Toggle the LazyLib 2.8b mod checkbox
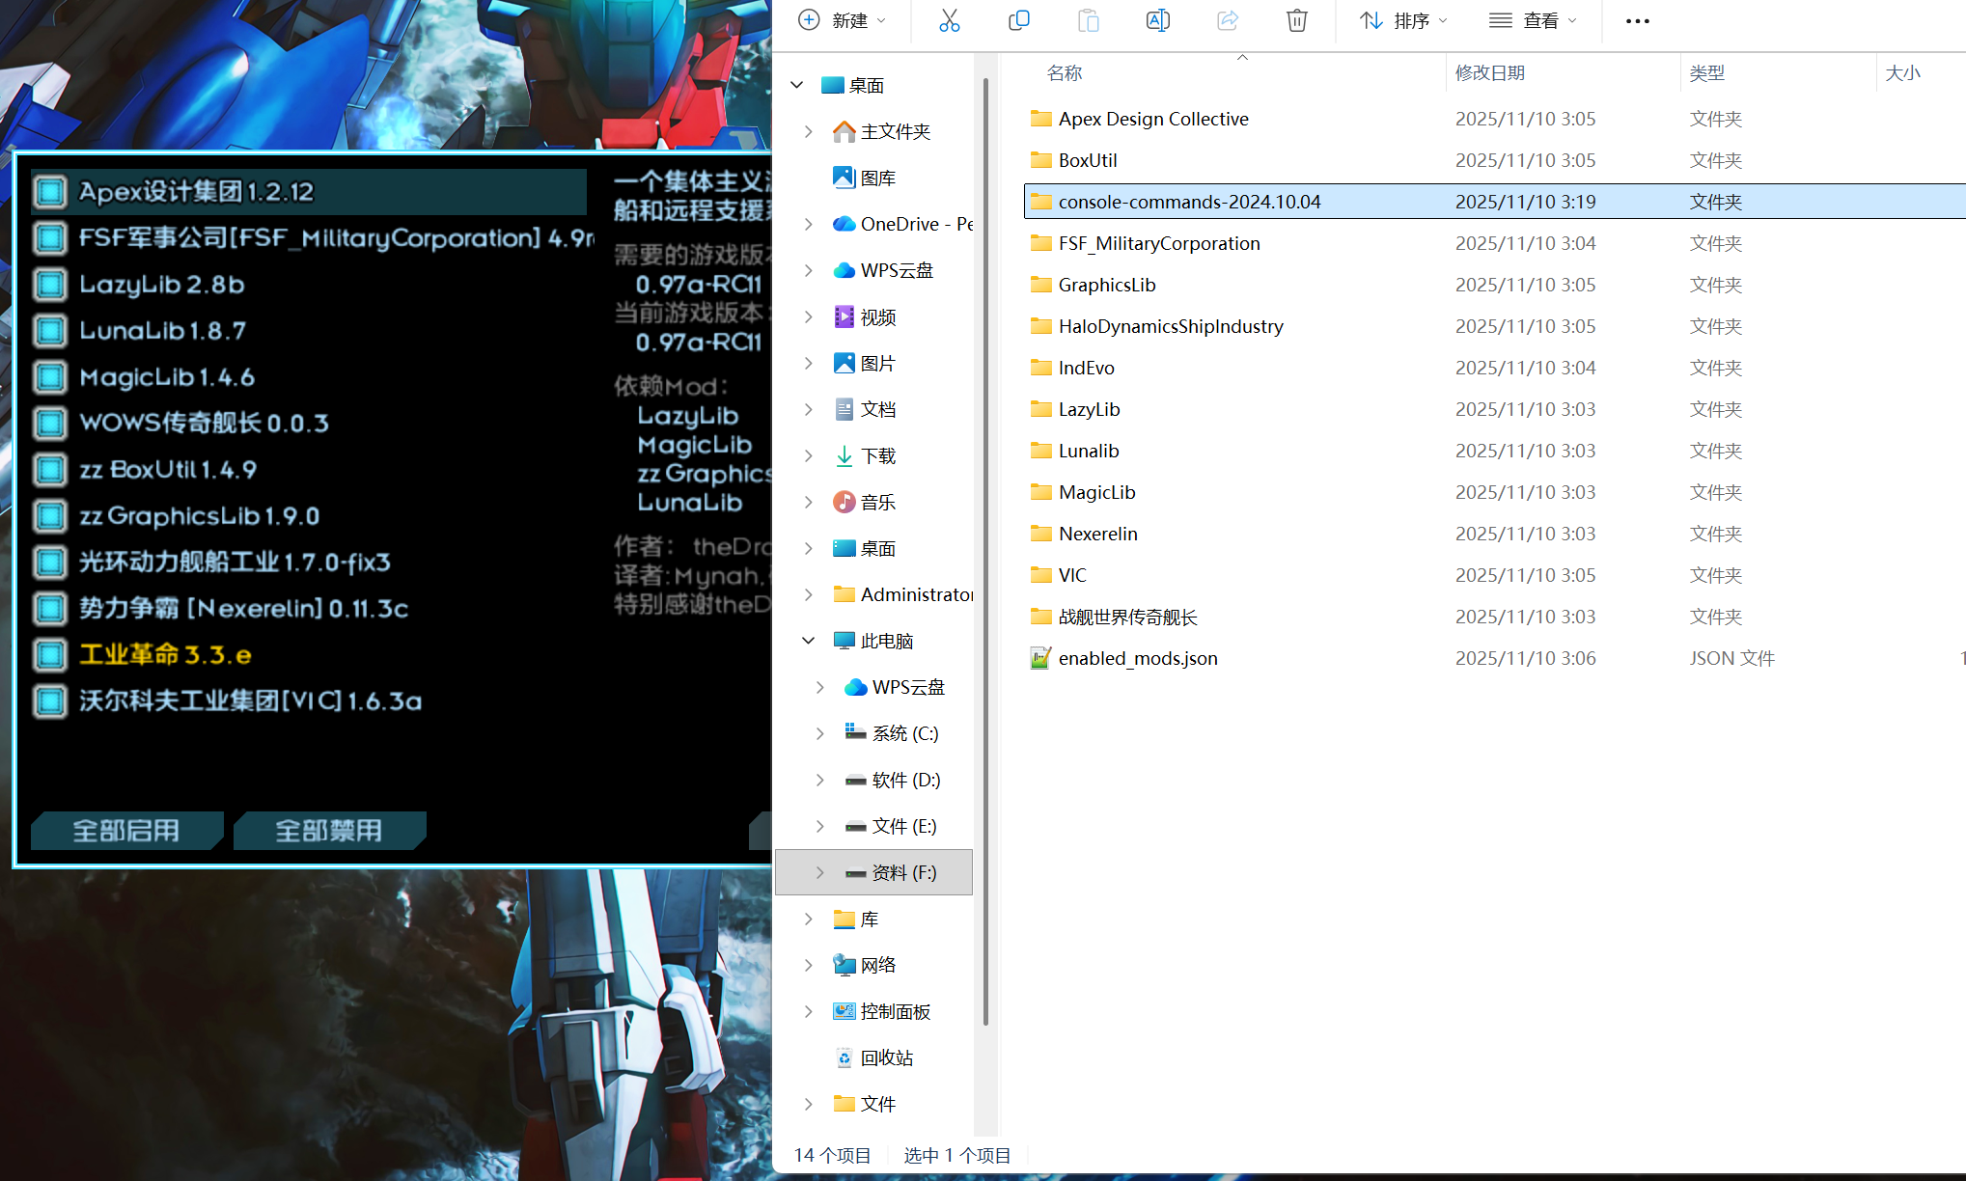 pos(50,285)
